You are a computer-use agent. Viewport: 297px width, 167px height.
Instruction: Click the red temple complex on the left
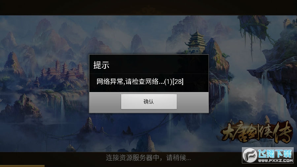point(62,71)
